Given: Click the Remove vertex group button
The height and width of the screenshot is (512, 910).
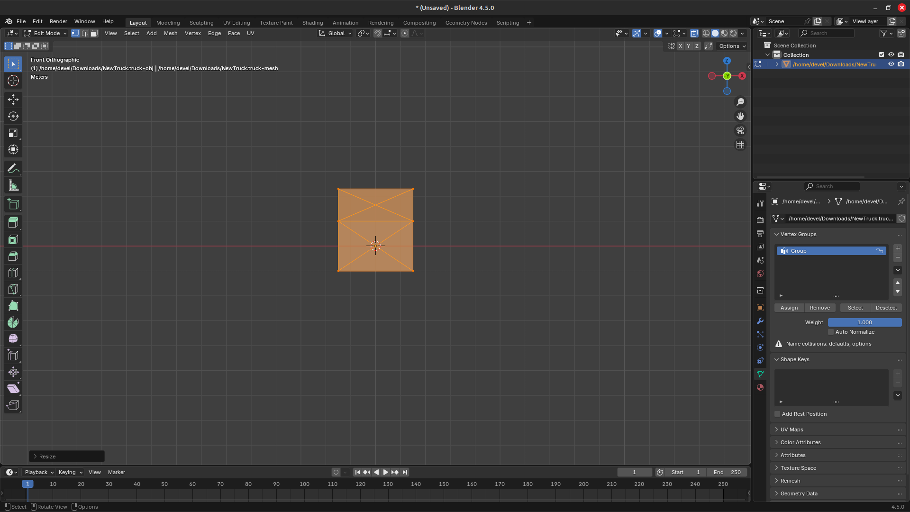Looking at the screenshot, I should point(820,308).
